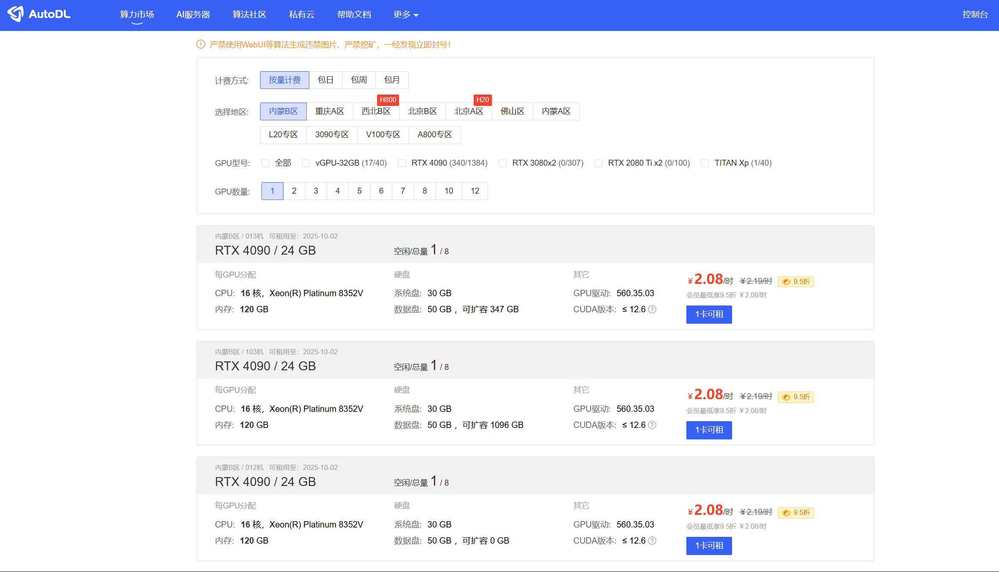Click CUDA version help icon for 012机
This screenshot has width=999, height=572.
coord(652,541)
